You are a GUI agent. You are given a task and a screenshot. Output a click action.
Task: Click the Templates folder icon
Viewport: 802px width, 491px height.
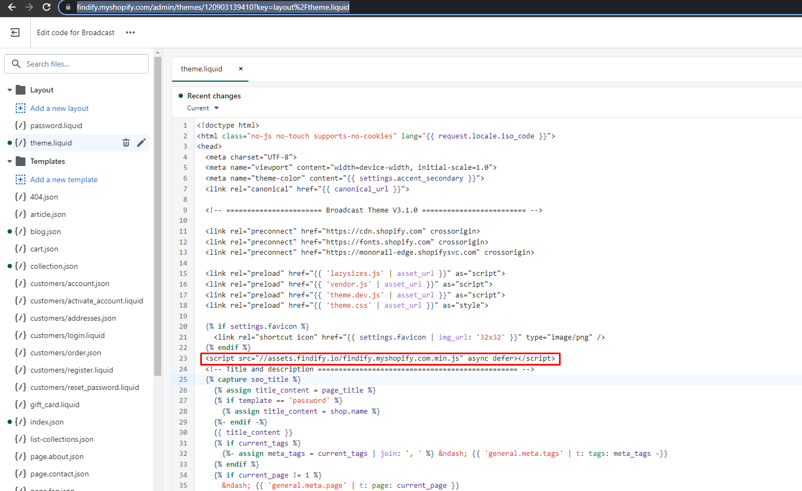tap(21, 161)
